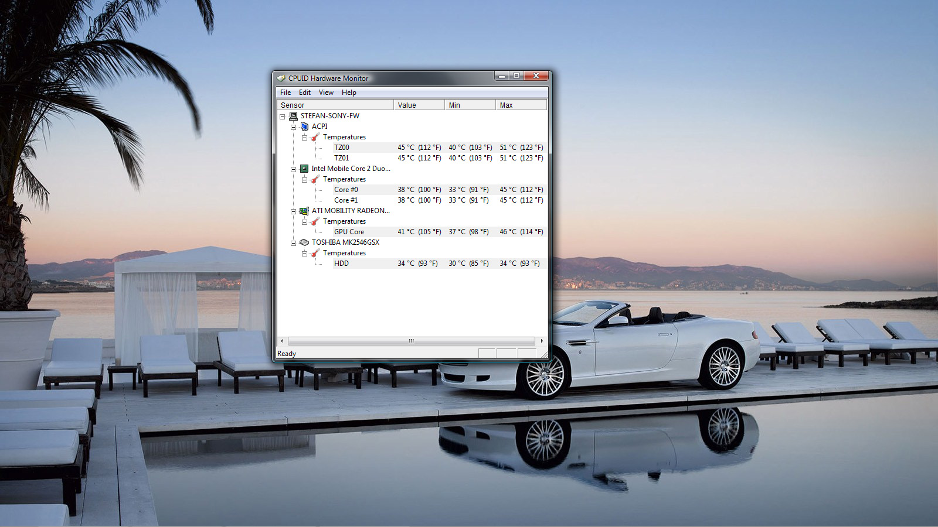Collapse the ATI MOBILITY RADEON node

pos(294,211)
